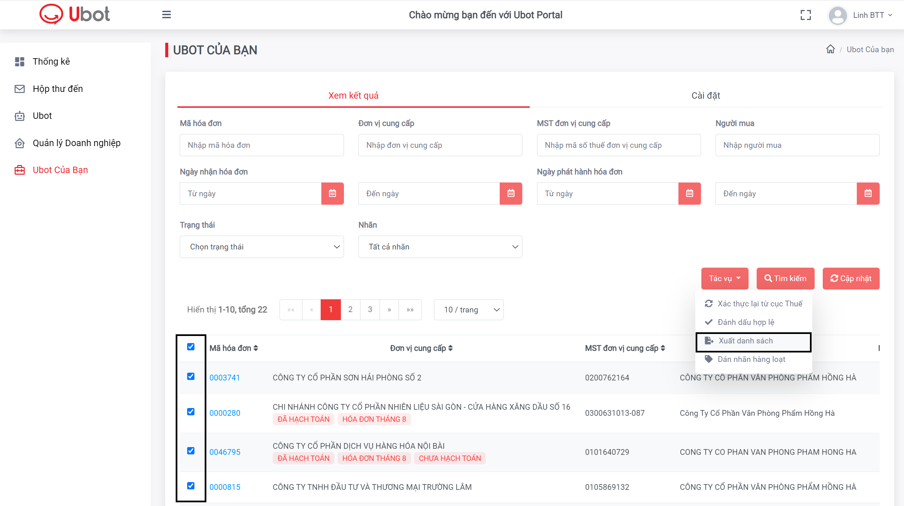
Task: Click tax code 0300631013-087 cell
Action: click(x=614, y=413)
